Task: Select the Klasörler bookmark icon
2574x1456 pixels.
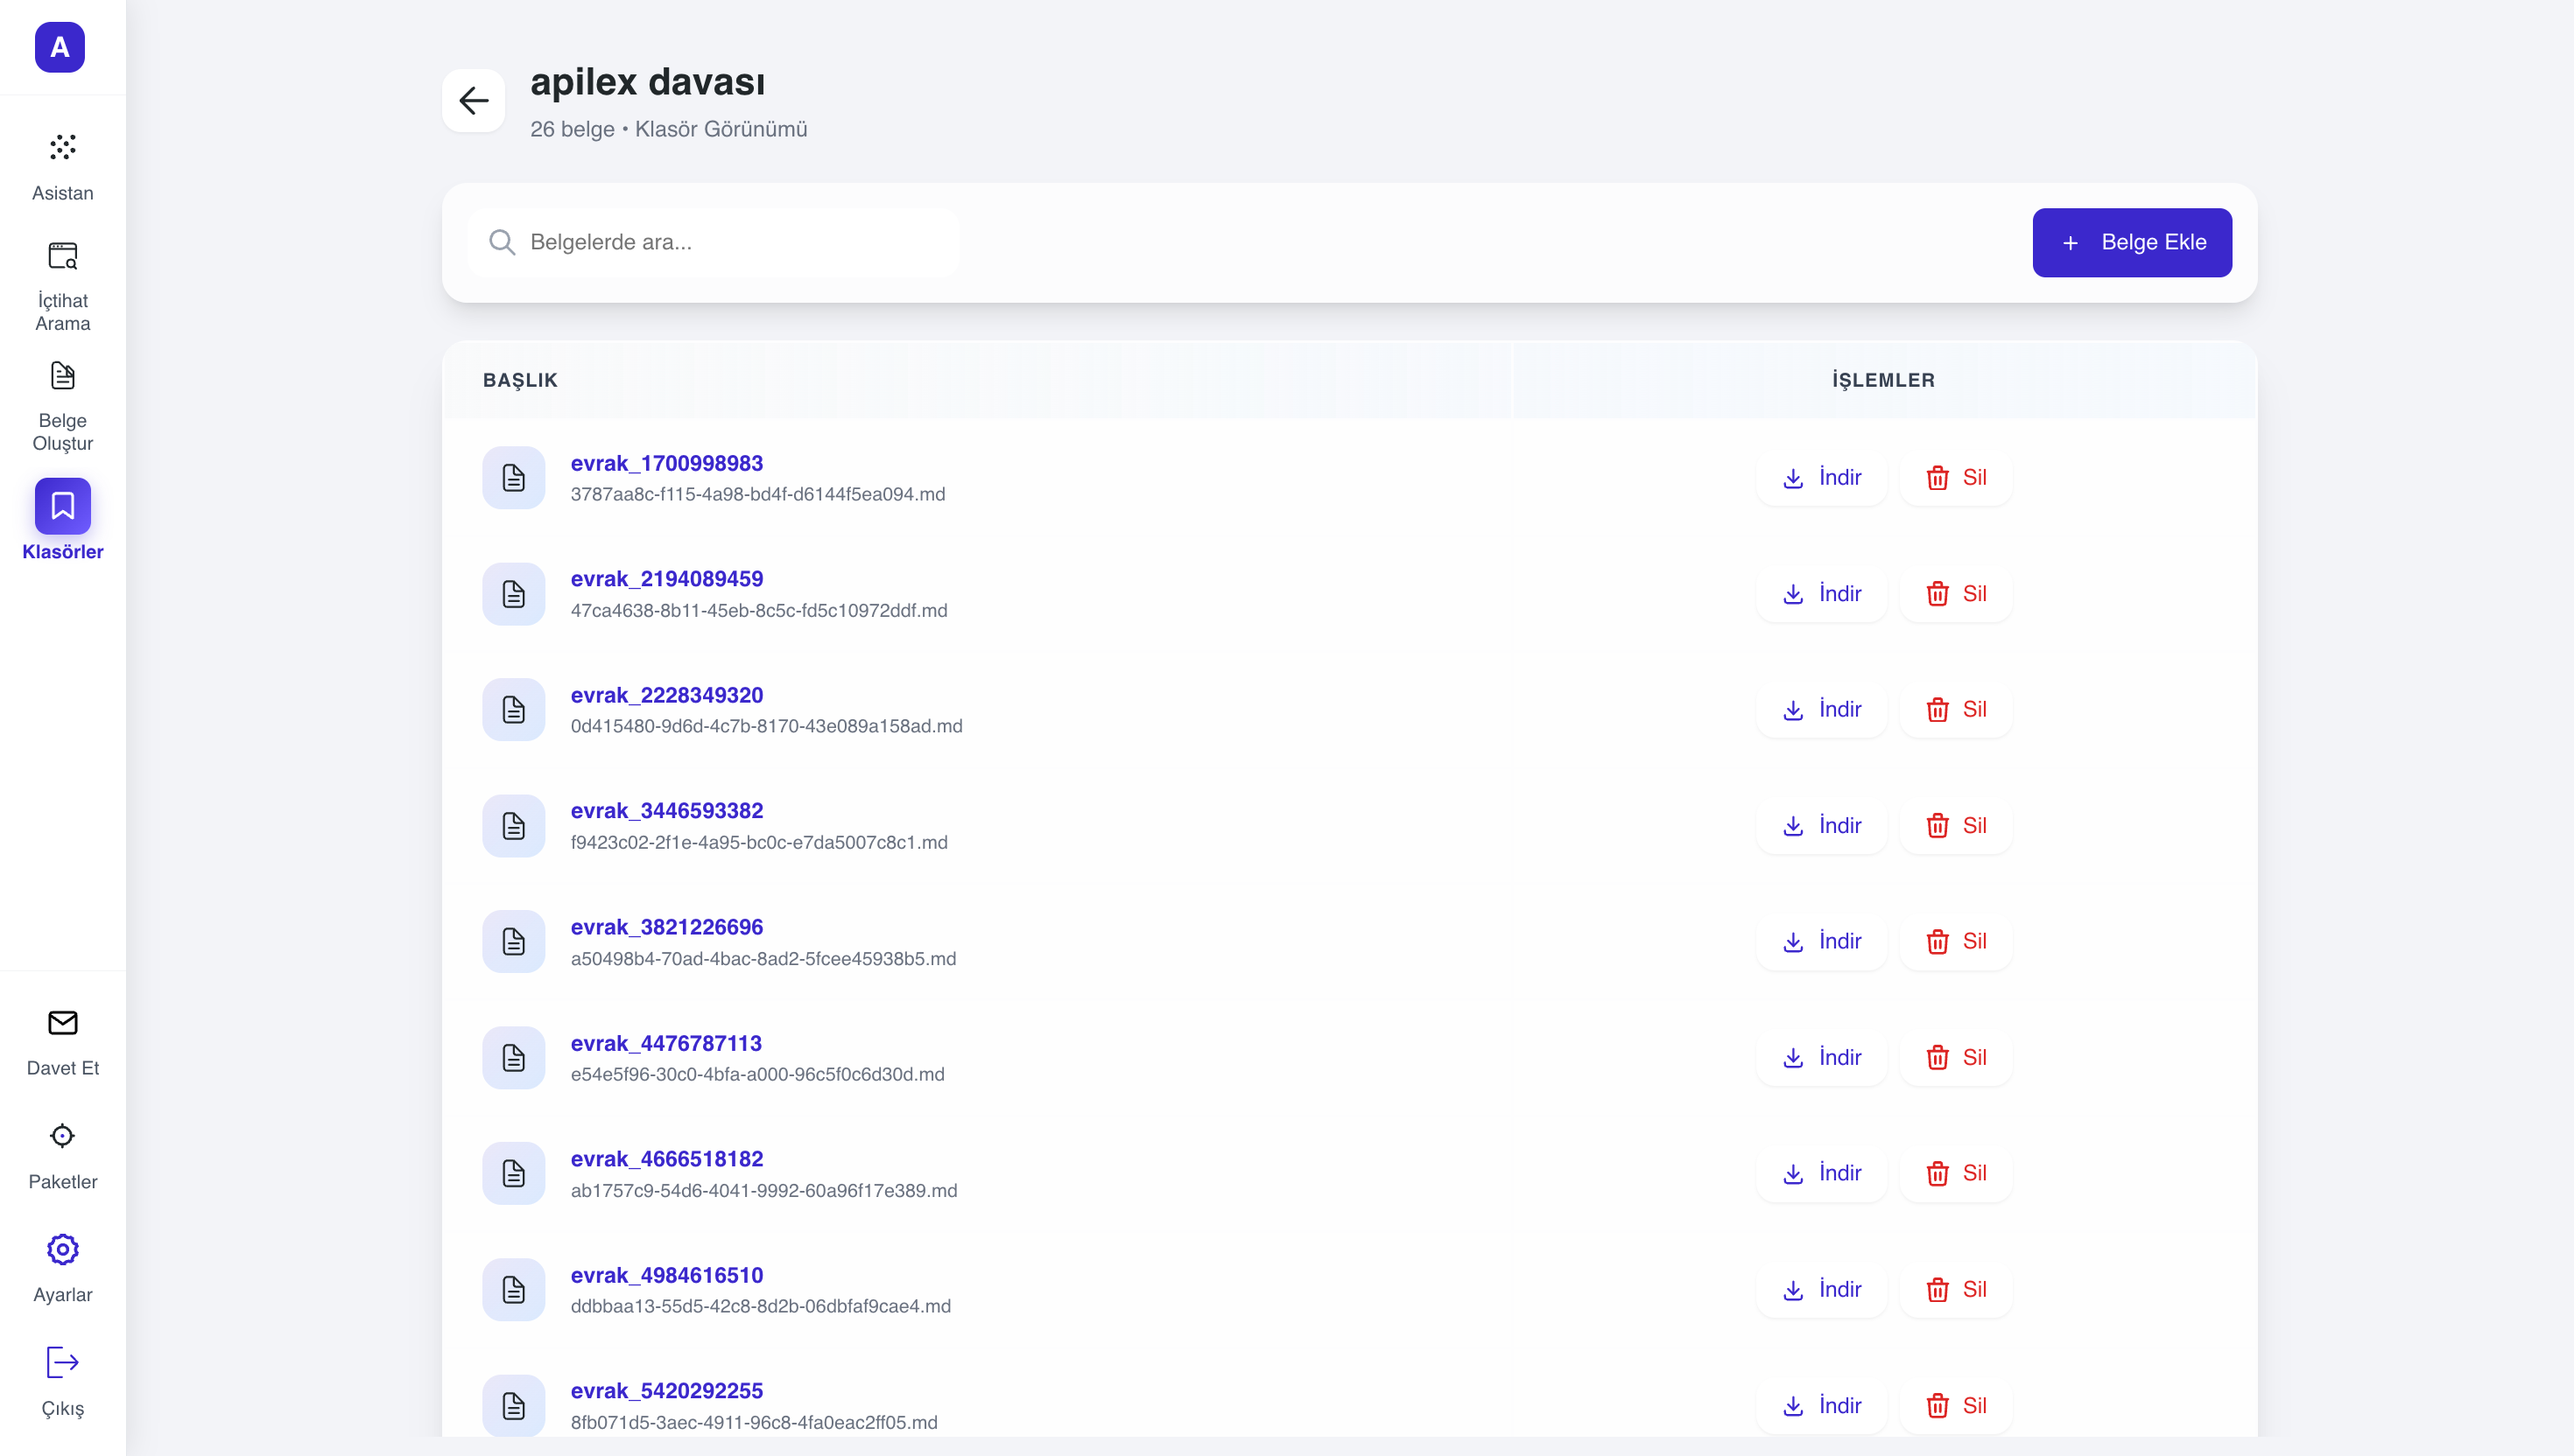Action: (x=62, y=506)
